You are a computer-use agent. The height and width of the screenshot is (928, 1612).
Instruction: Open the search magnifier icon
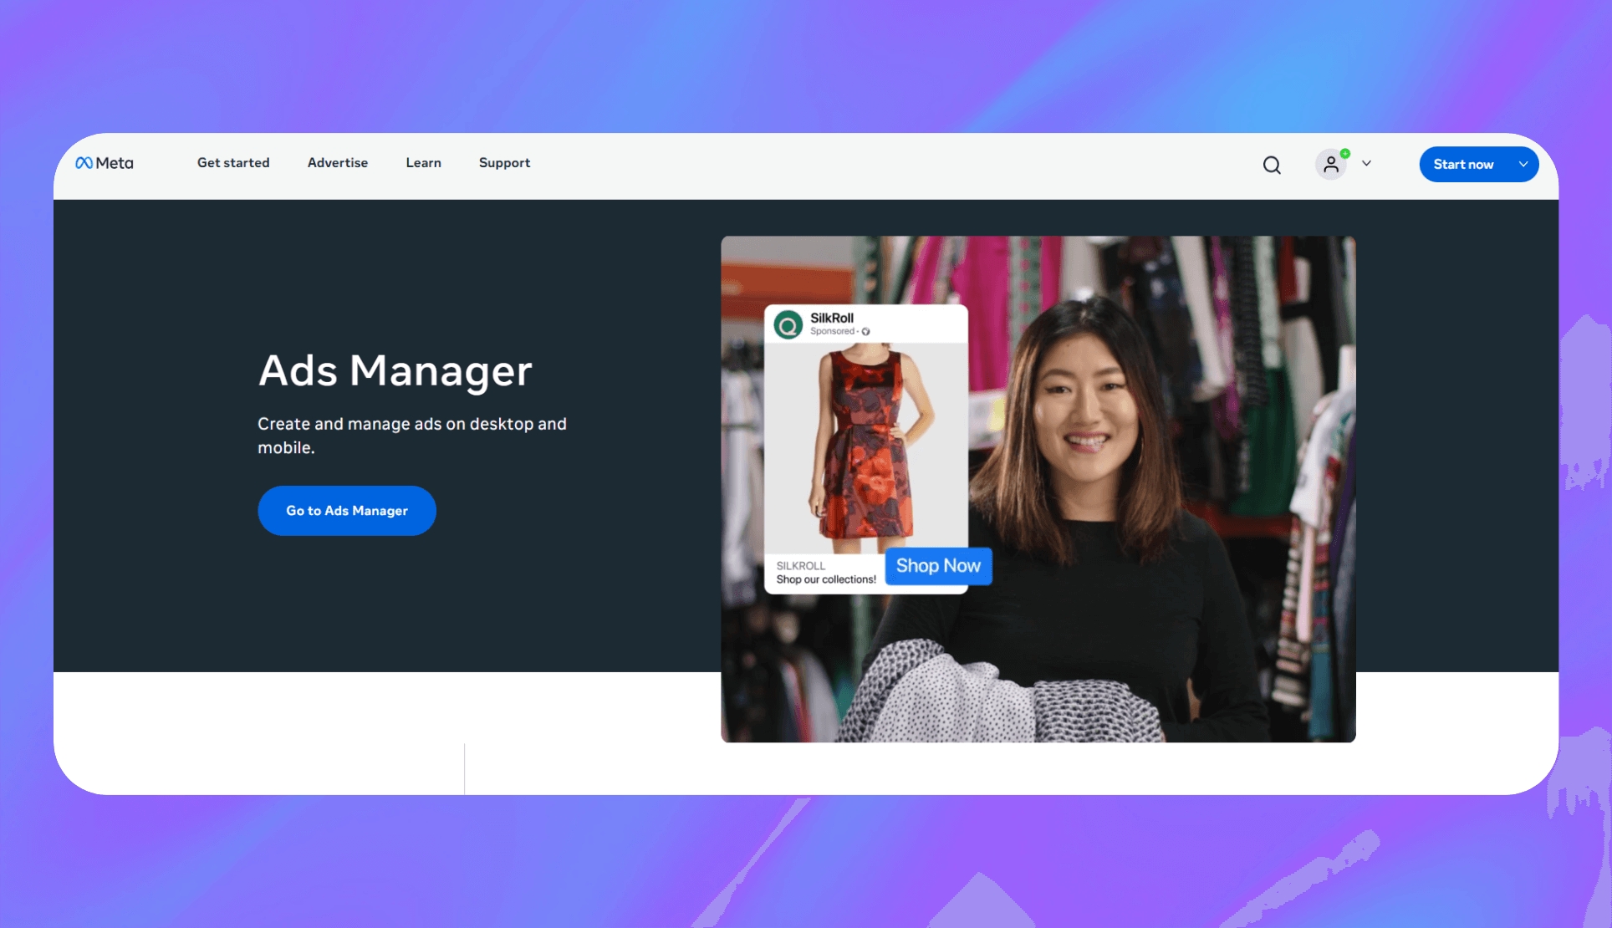coord(1272,165)
